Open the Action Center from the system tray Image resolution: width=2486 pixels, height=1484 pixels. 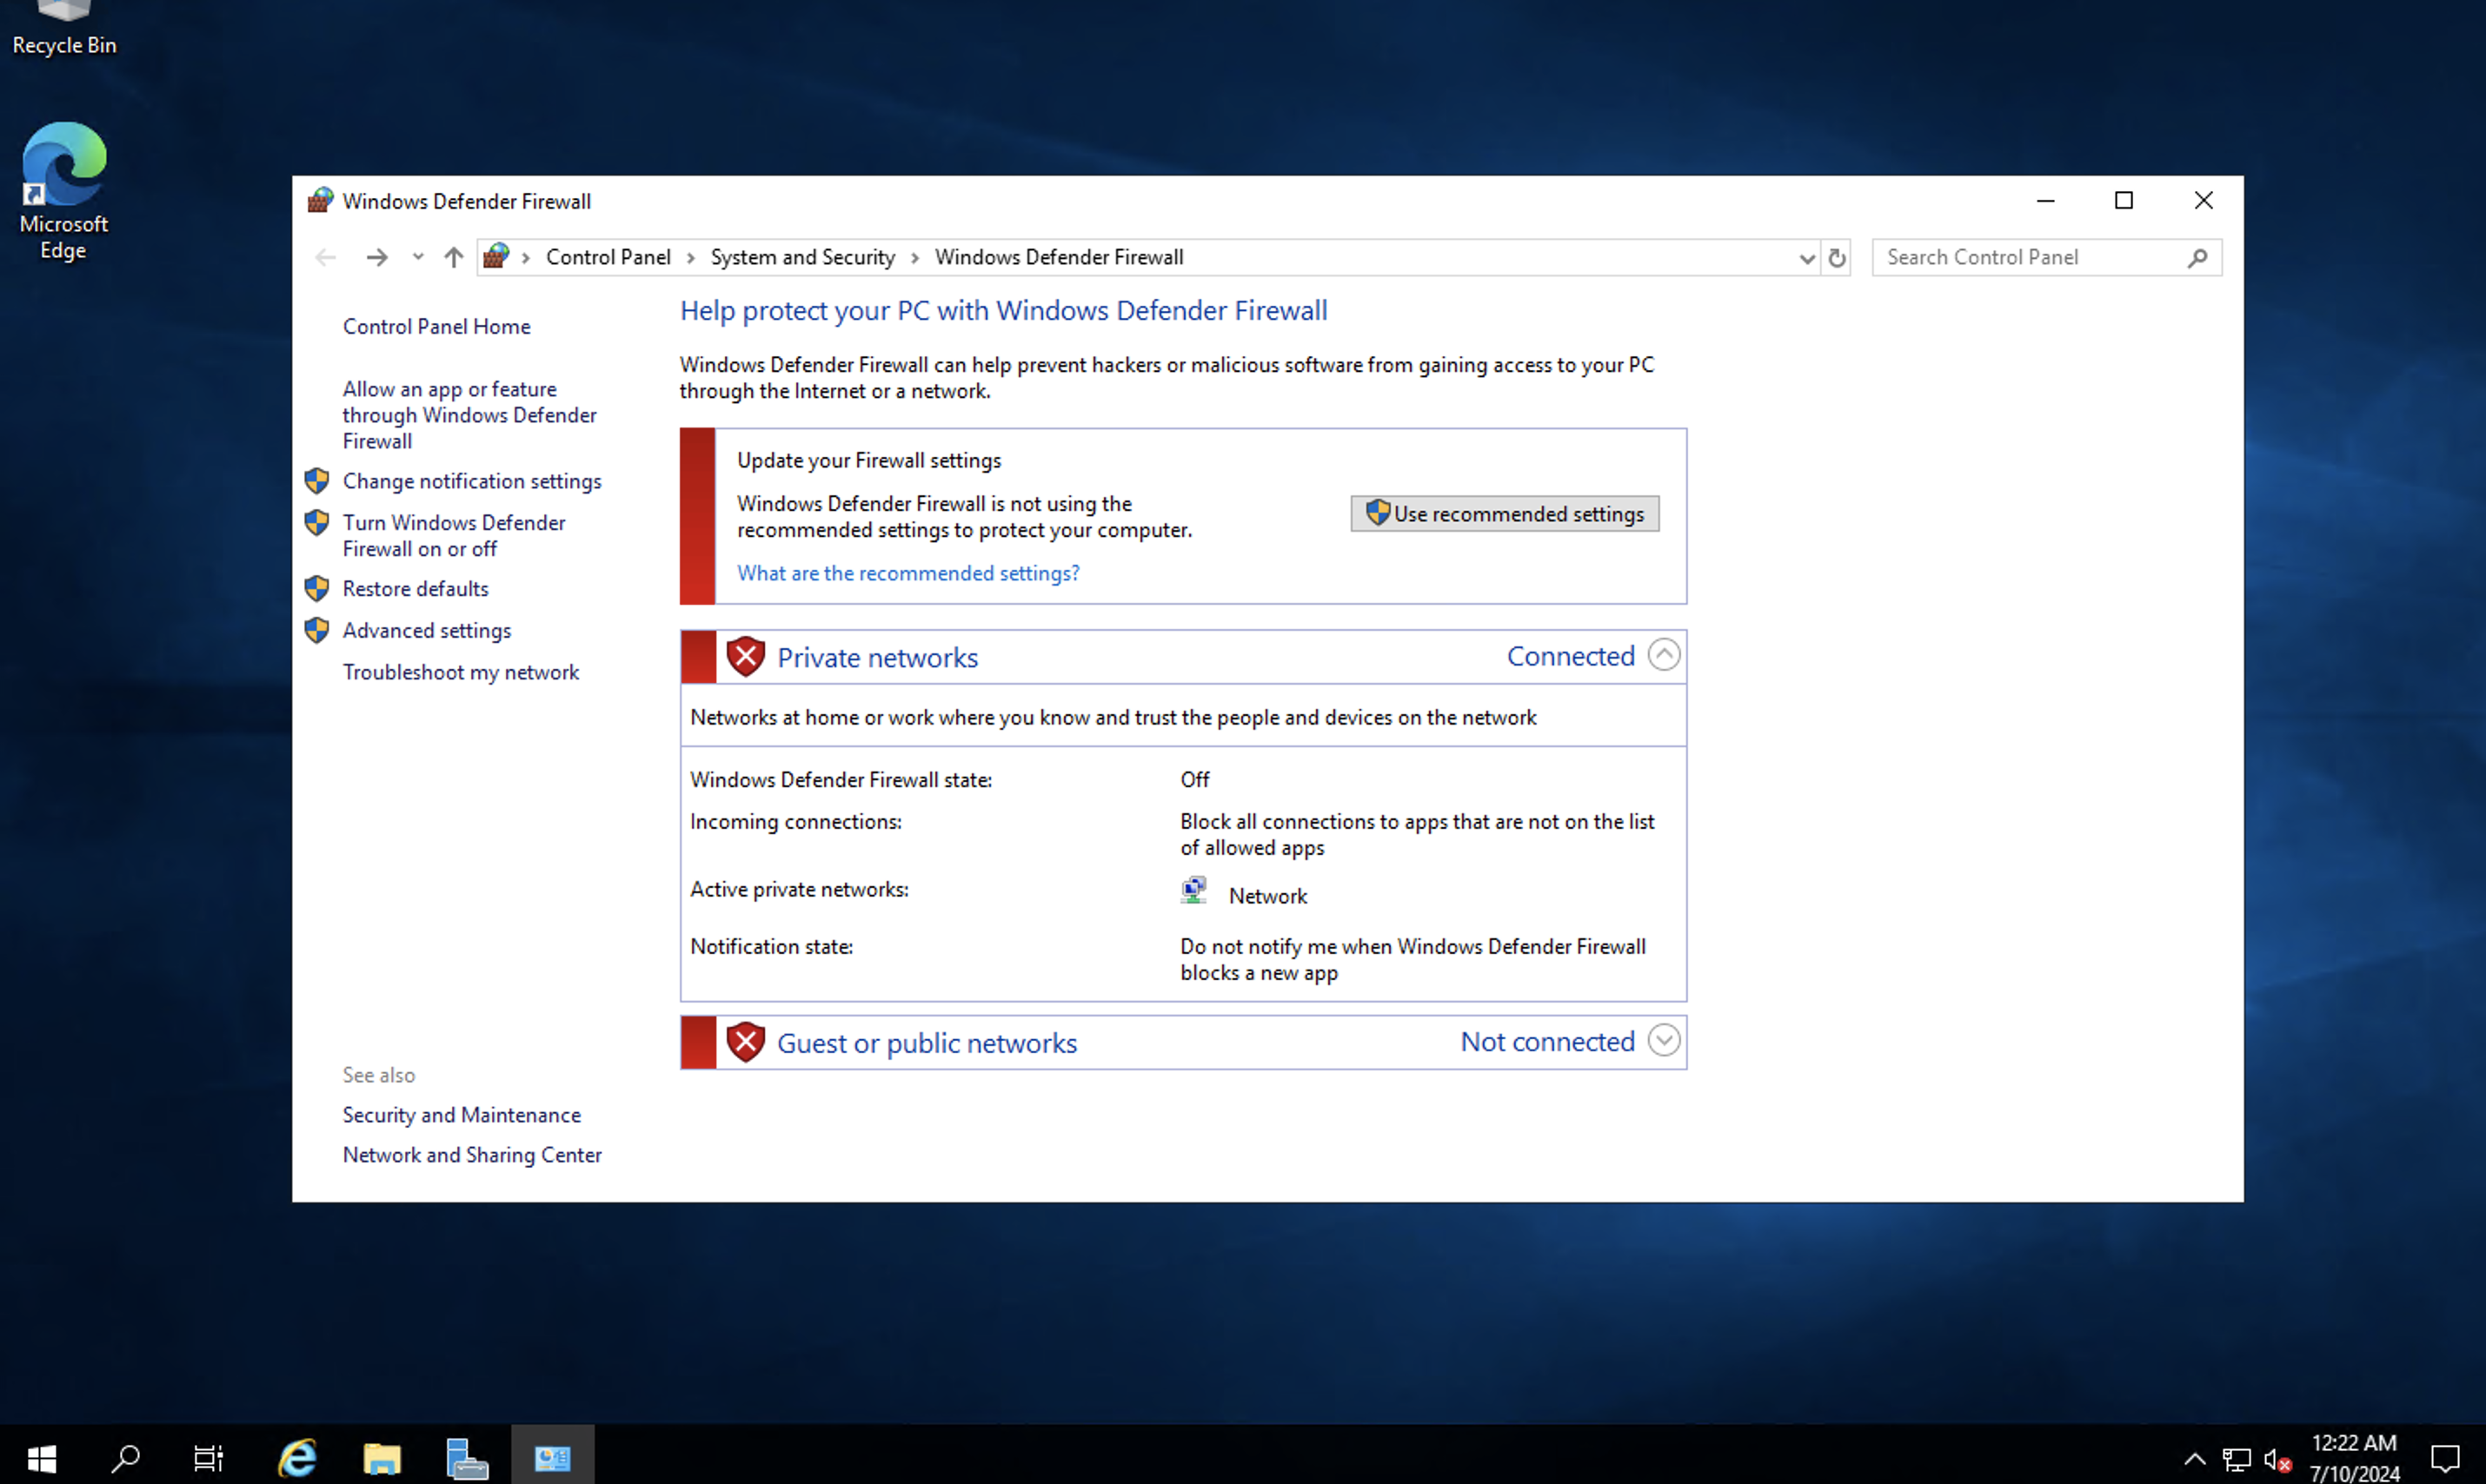tap(2445, 1460)
